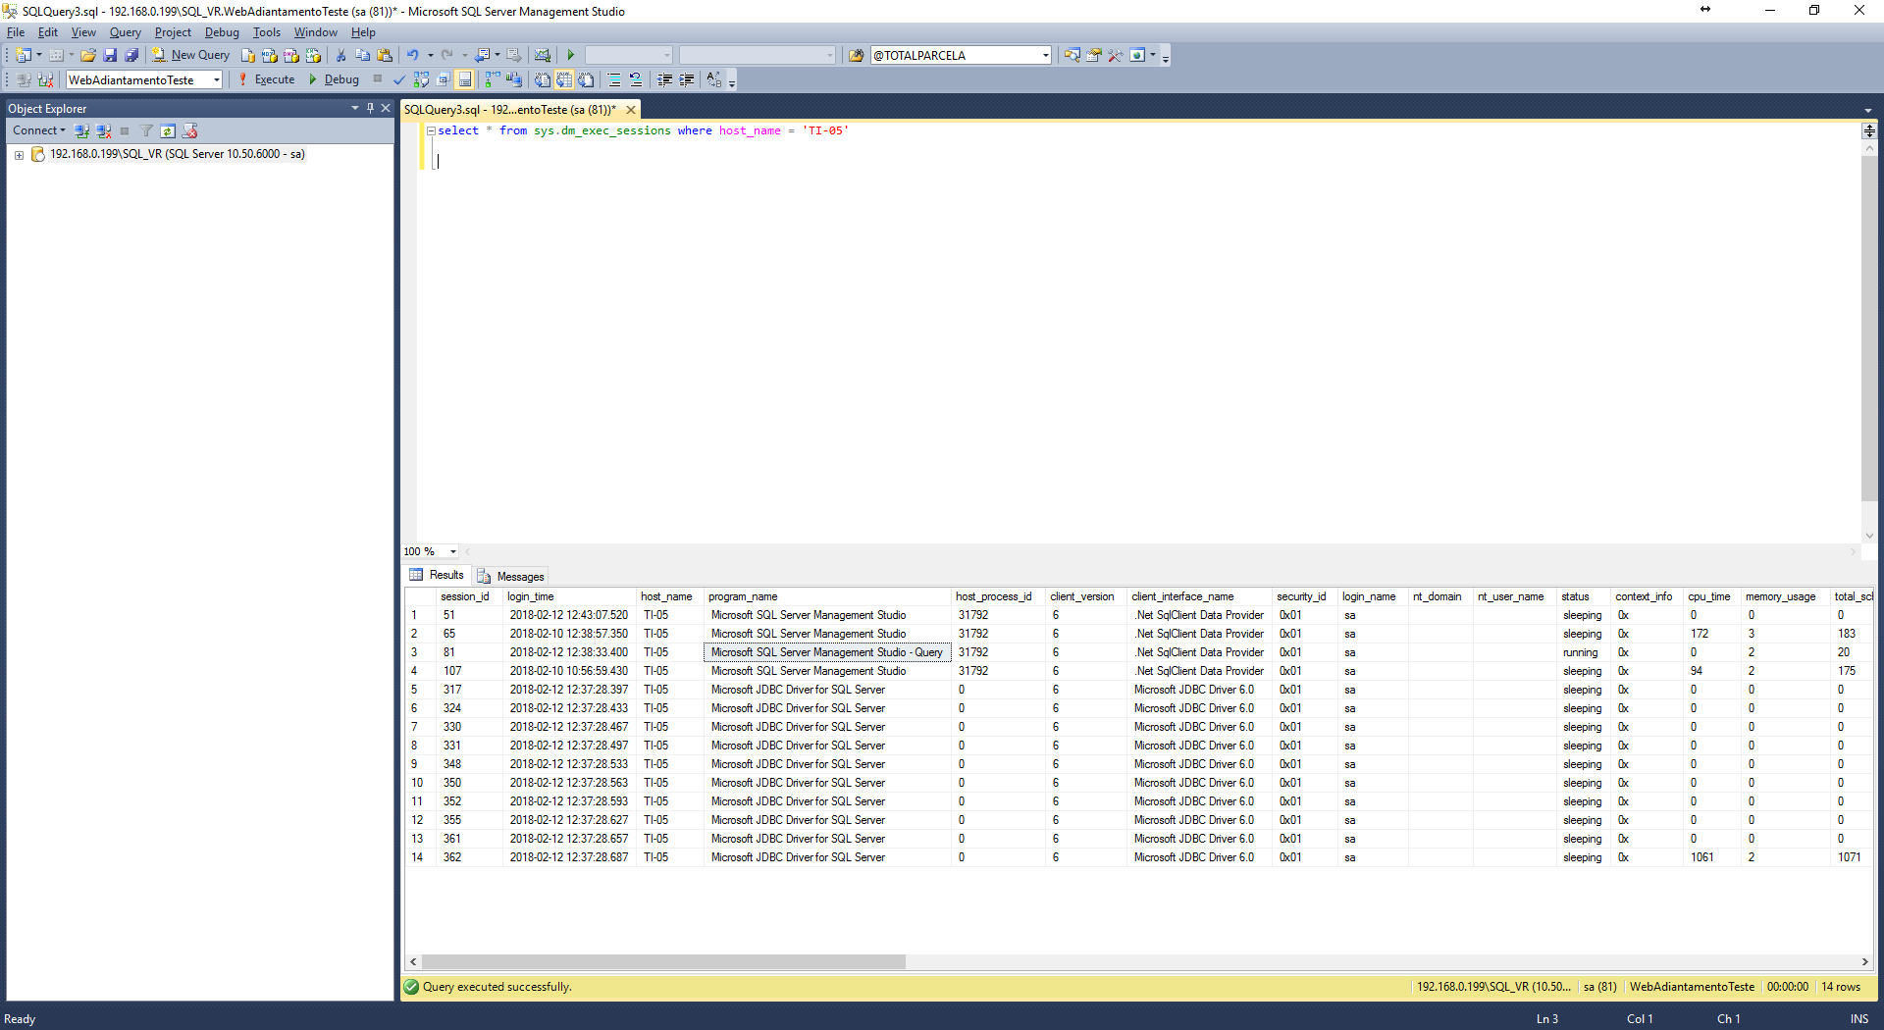Click Undo arrow in toolbar
Screen dimensions: 1884x1030
coord(413,55)
